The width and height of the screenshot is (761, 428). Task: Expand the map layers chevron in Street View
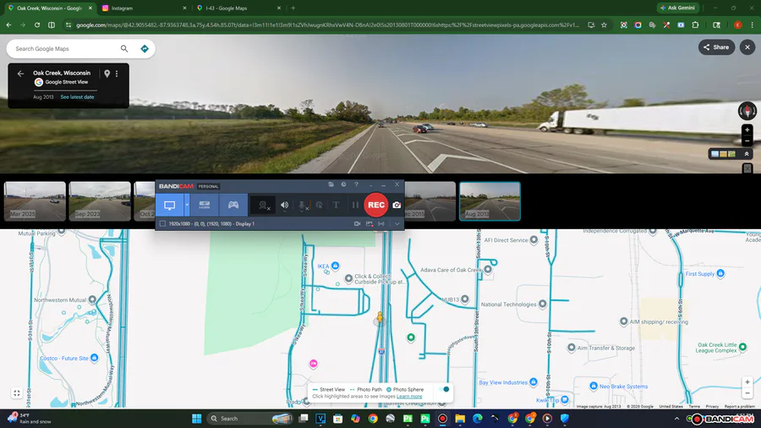(x=747, y=154)
